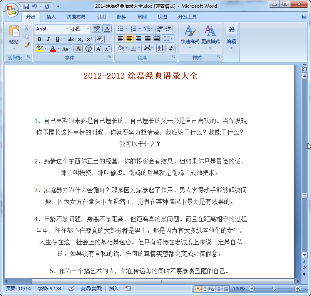
Task: Select the Format Painter brush
Action: pos(27,45)
